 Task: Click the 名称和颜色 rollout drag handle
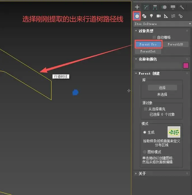pyautogui.click(x=187, y=59)
